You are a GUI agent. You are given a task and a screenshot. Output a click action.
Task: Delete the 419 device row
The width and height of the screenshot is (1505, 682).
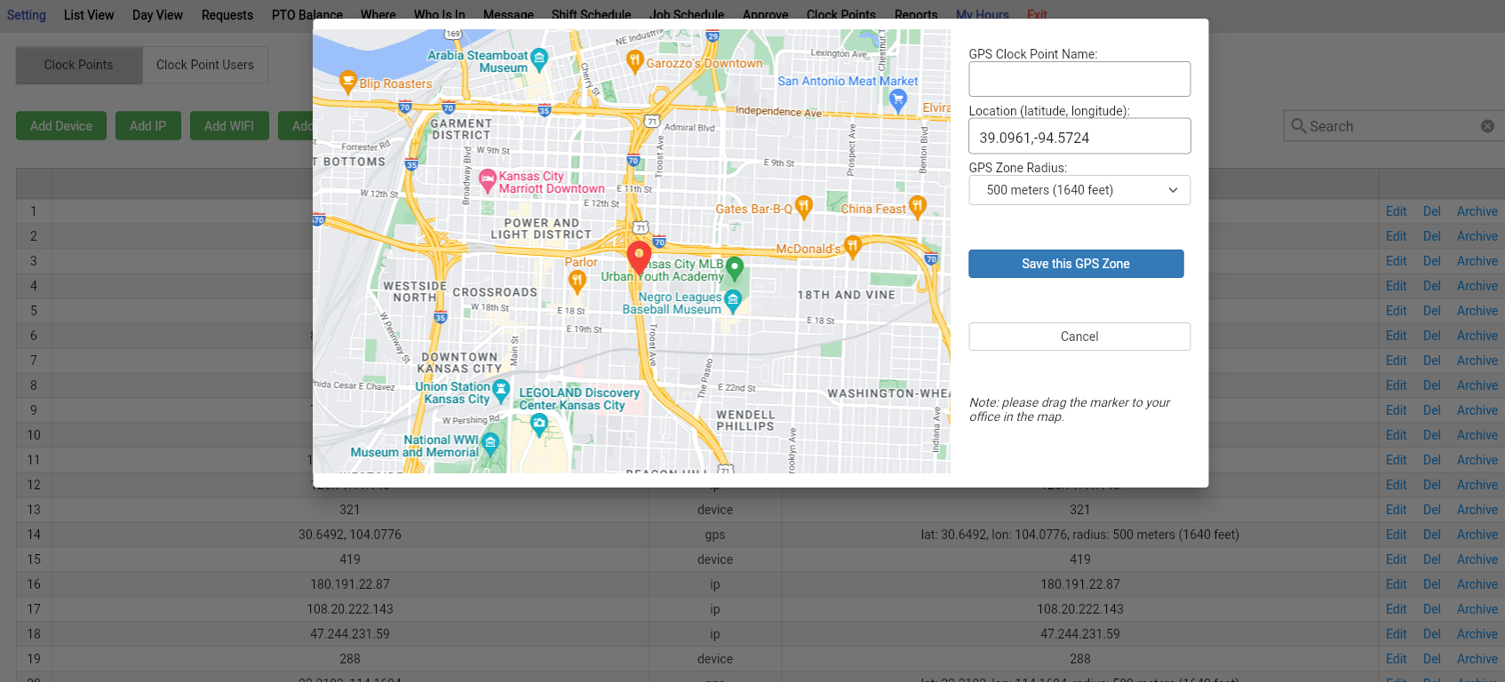tap(1431, 559)
